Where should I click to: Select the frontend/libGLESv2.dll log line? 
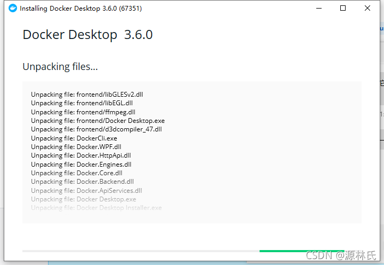pos(87,95)
